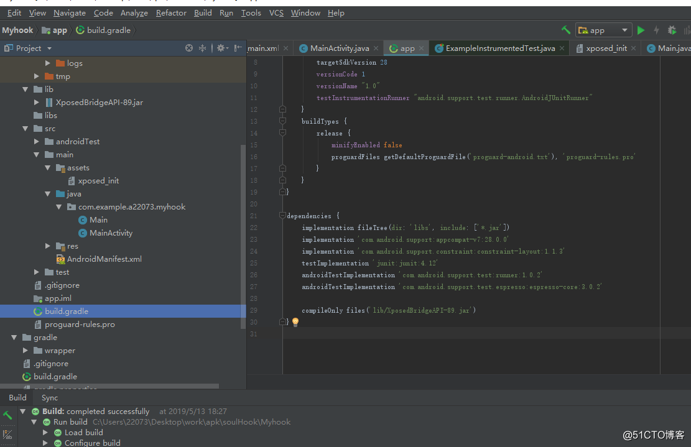Expand the Configure build node

[x=45, y=443]
